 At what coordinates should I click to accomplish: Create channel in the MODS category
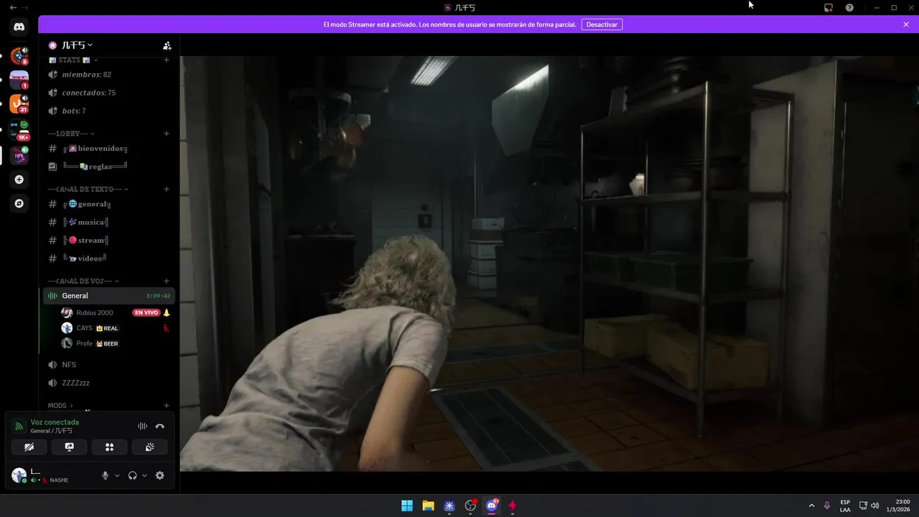(167, 406)
